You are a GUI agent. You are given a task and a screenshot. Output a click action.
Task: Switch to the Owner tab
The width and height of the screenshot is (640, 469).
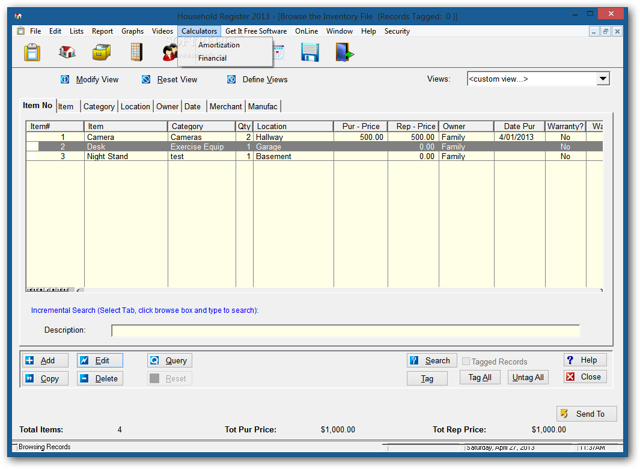pyautogui.click(x=167, y=106)
